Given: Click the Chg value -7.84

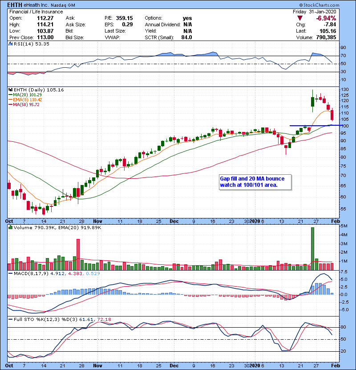Looking at the screenshot, I should point(330,25).
